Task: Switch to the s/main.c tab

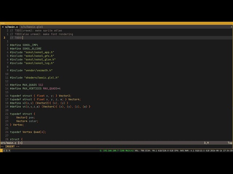Action: pos(10,27)
